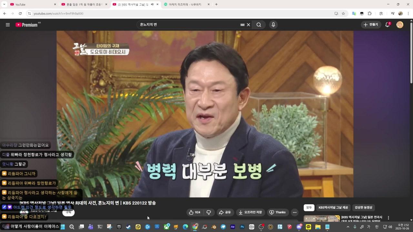Start voice search with the microphone
413x232 pixels.
point(273,25)
